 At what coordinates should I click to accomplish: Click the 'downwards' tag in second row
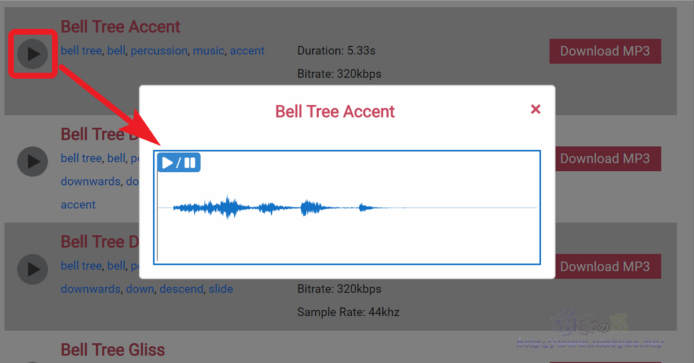90,181
